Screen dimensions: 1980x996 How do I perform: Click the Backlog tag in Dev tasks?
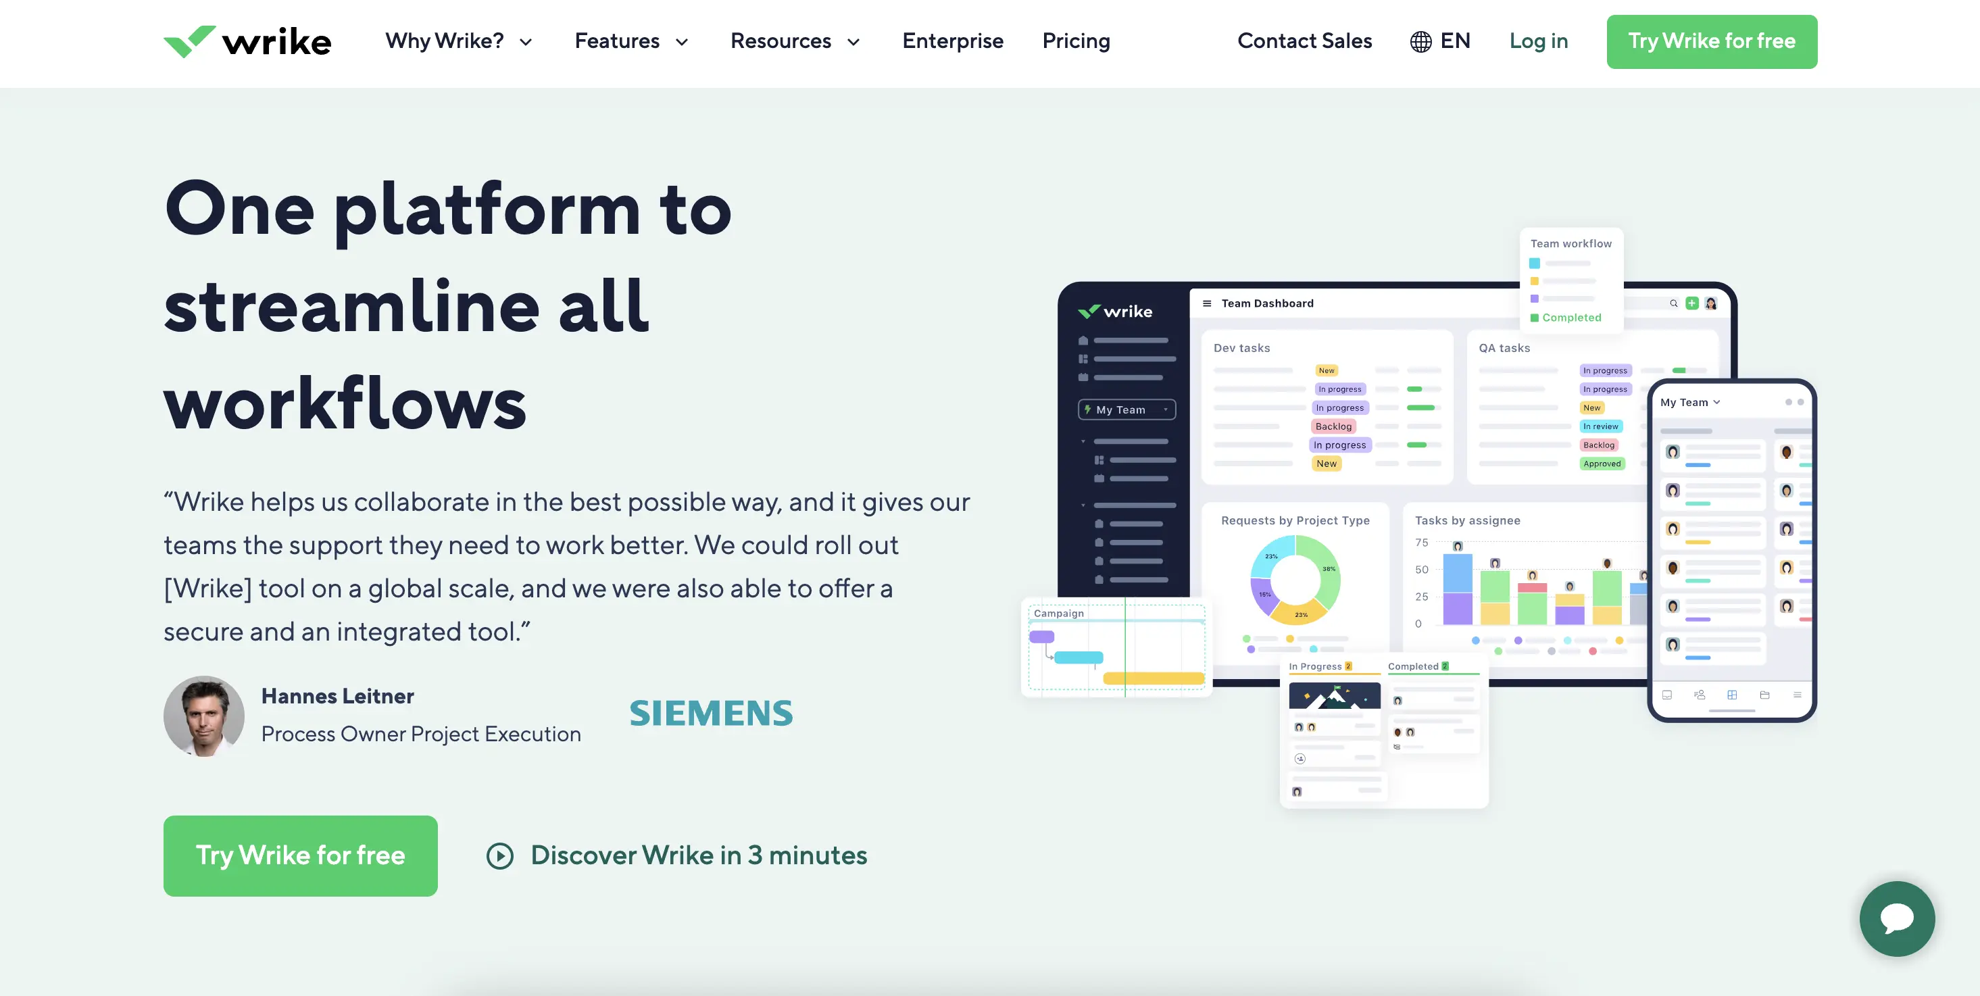[1333, 426]
